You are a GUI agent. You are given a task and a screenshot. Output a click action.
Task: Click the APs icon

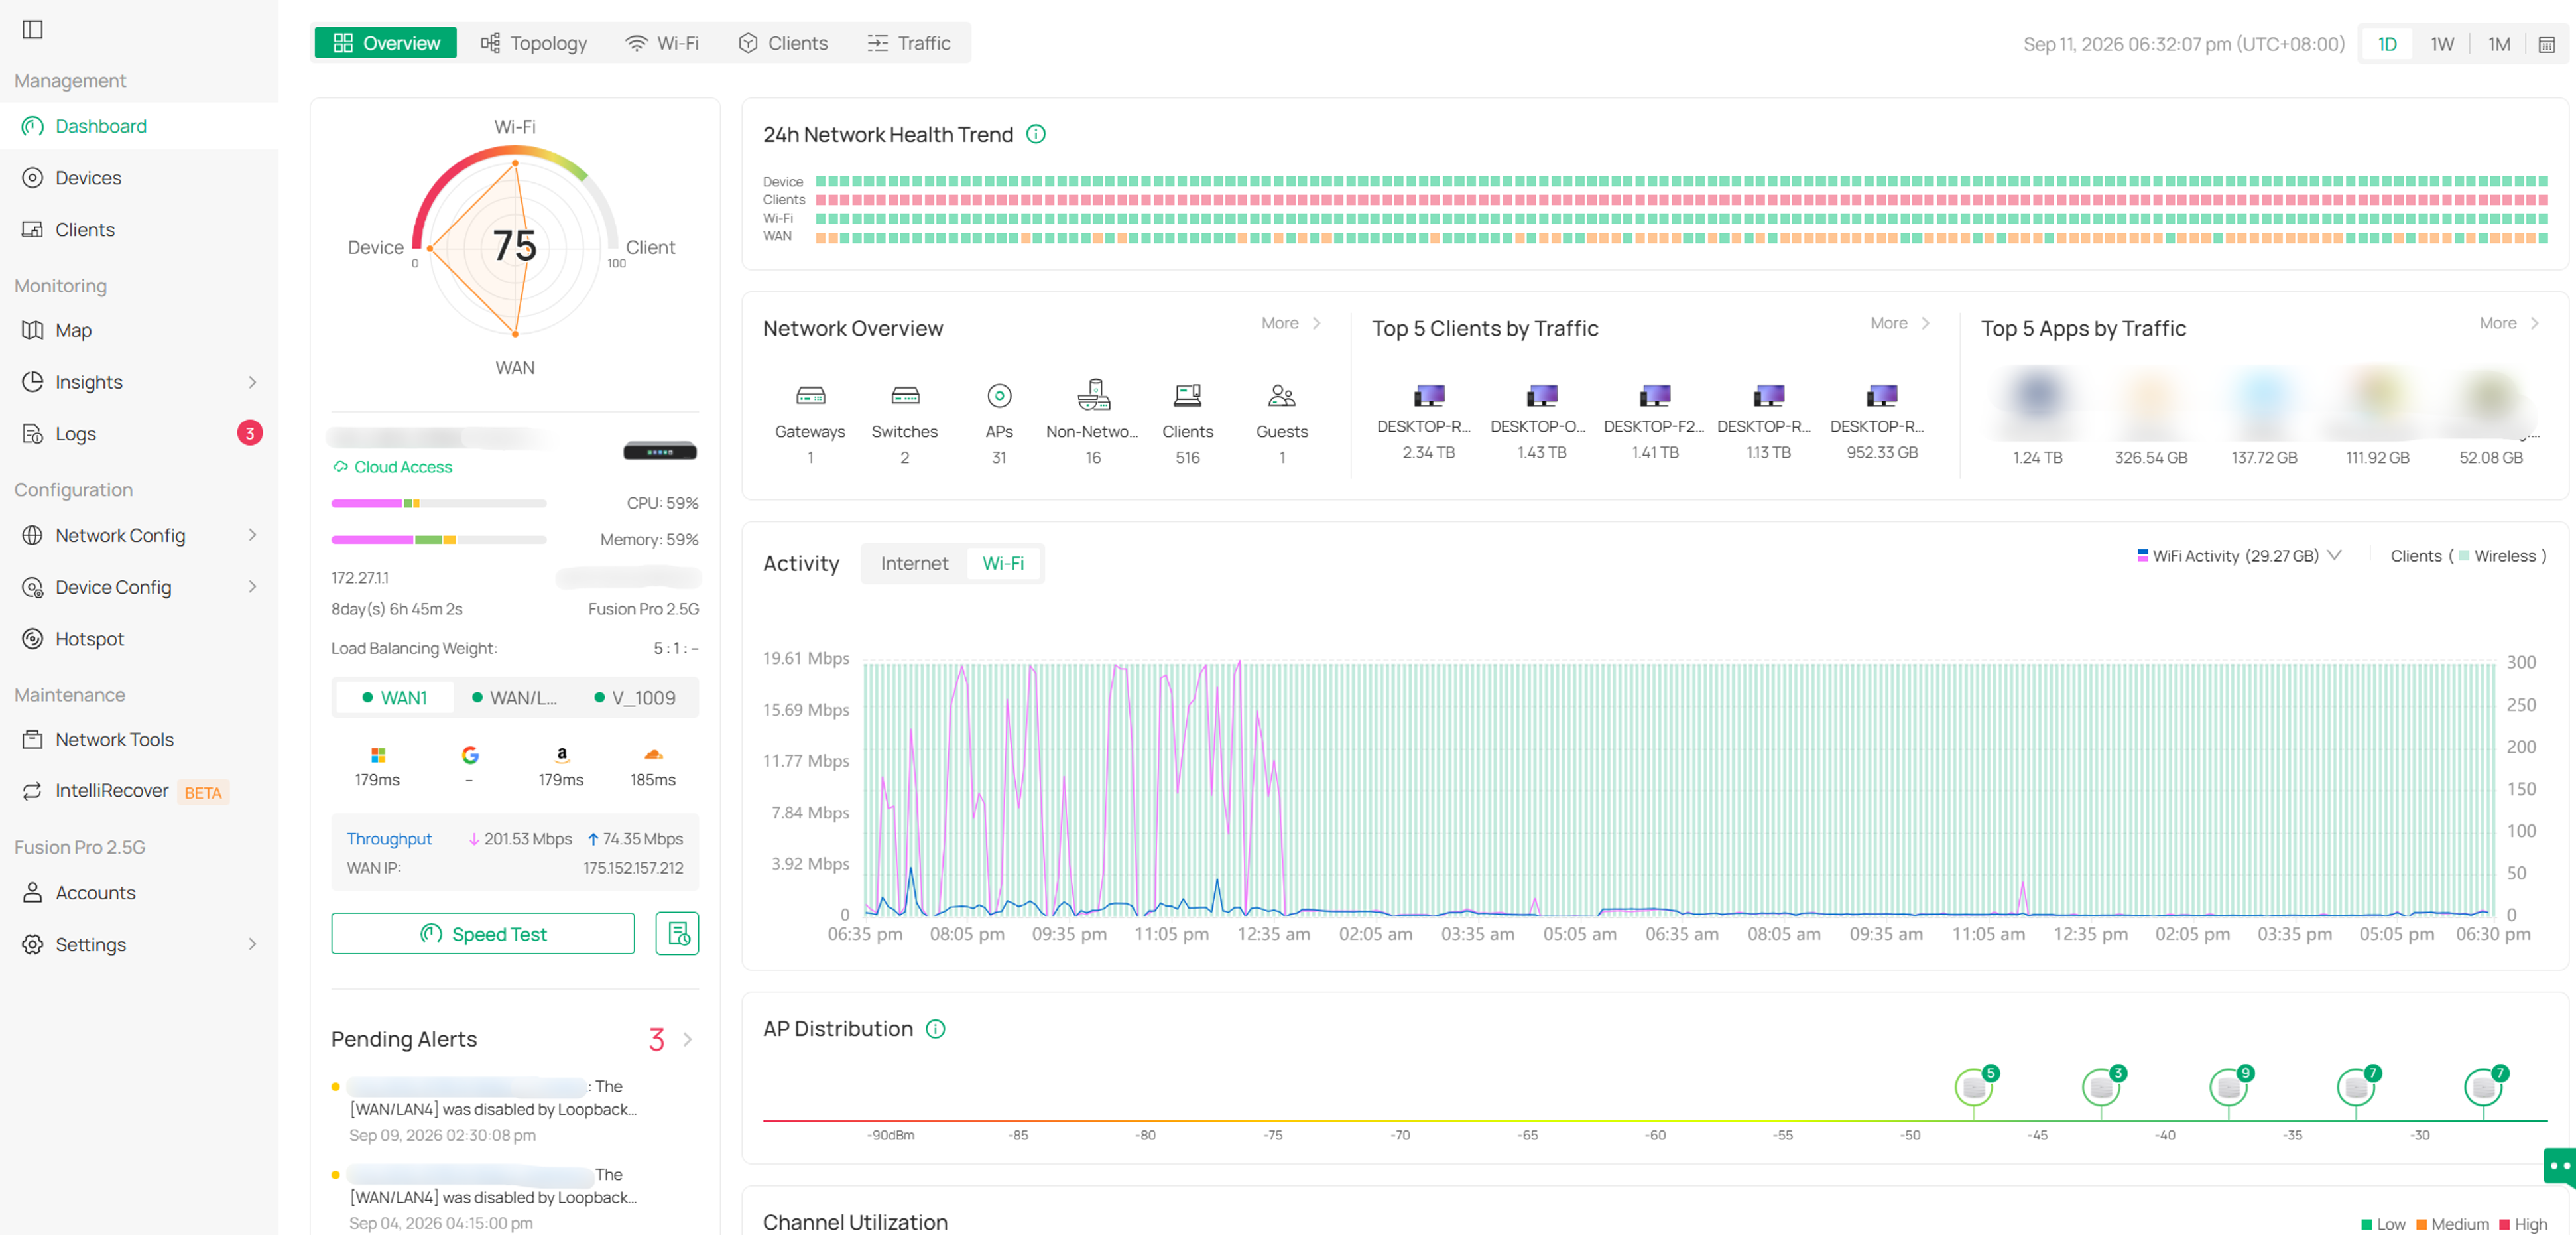999,396
